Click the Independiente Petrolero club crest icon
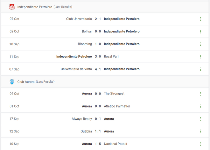 12,7
